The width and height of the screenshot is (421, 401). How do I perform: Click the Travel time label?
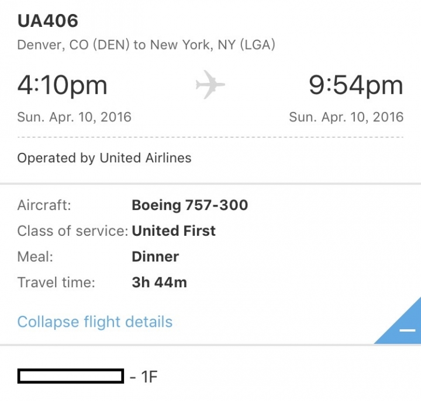(x=56, y=283)
